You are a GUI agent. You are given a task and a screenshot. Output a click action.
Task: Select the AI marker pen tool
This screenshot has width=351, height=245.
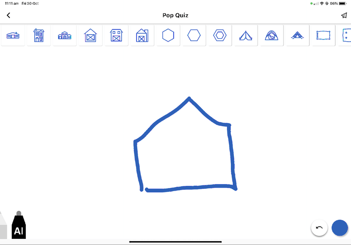click(x=19, y=225)
